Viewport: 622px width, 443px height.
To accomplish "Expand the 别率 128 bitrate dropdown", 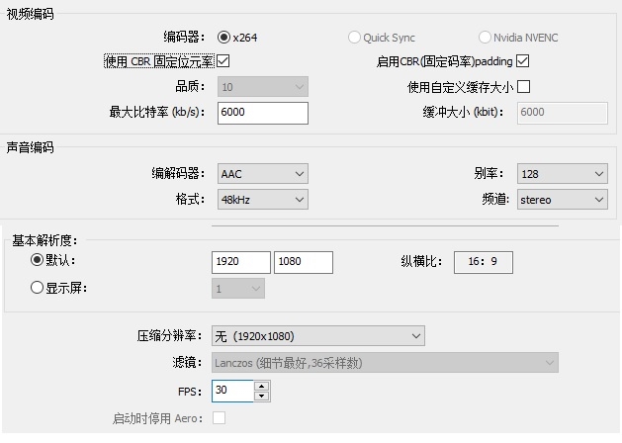I will (x=562, y=174).
